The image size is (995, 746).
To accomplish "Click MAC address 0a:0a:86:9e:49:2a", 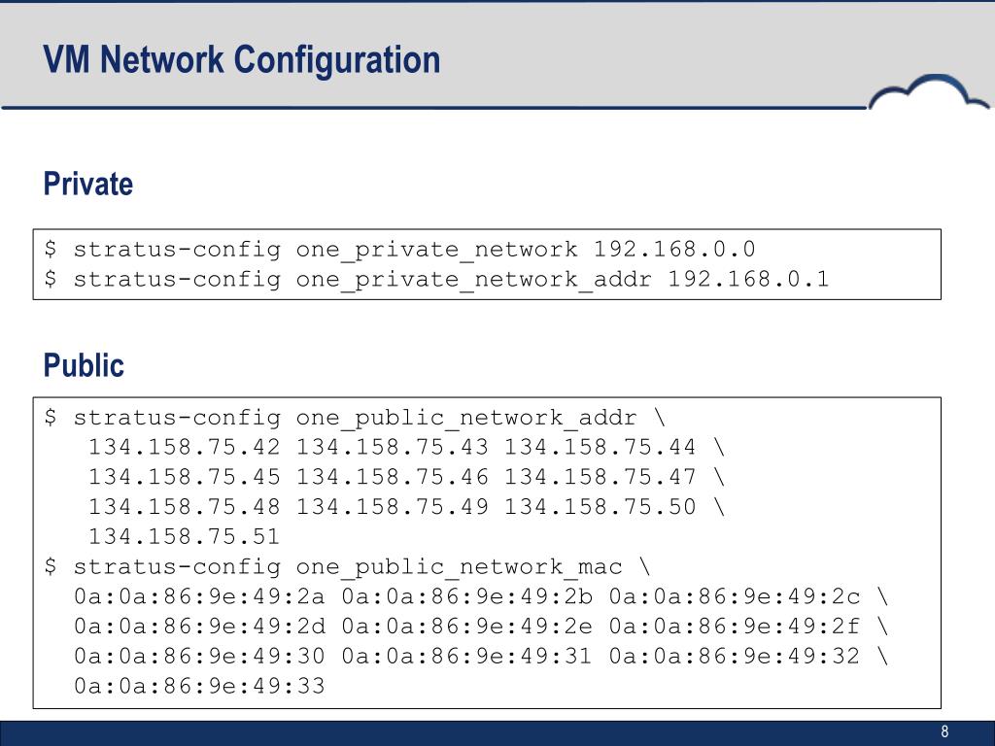I will (199, 596).
